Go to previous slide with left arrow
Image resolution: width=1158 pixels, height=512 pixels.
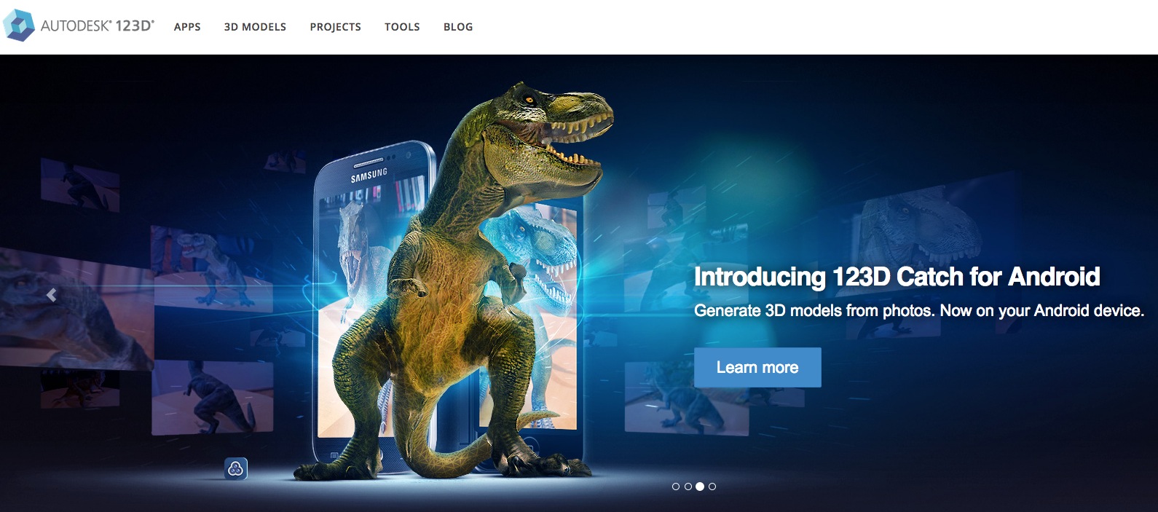(x=51, y=295)
